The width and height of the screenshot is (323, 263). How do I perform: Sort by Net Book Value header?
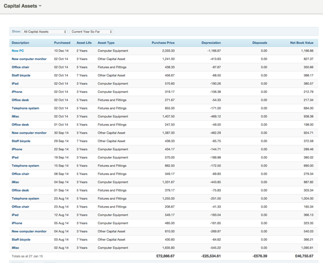point(301,42)
